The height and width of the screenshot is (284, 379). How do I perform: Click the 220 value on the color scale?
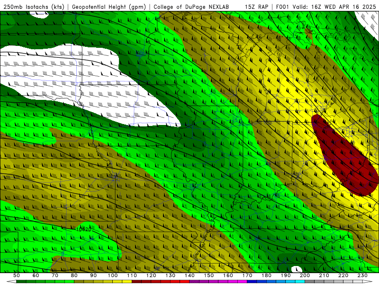tap(343, 275)
